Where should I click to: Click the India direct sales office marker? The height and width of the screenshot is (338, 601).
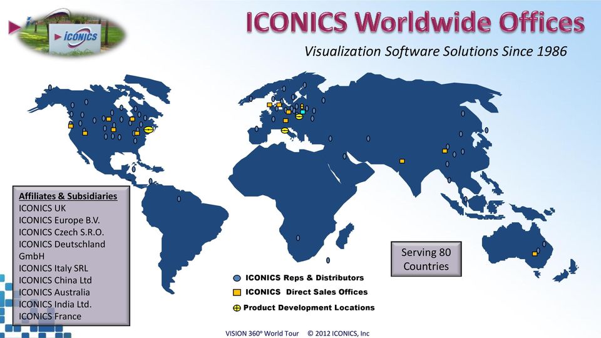tap(402, 161)
